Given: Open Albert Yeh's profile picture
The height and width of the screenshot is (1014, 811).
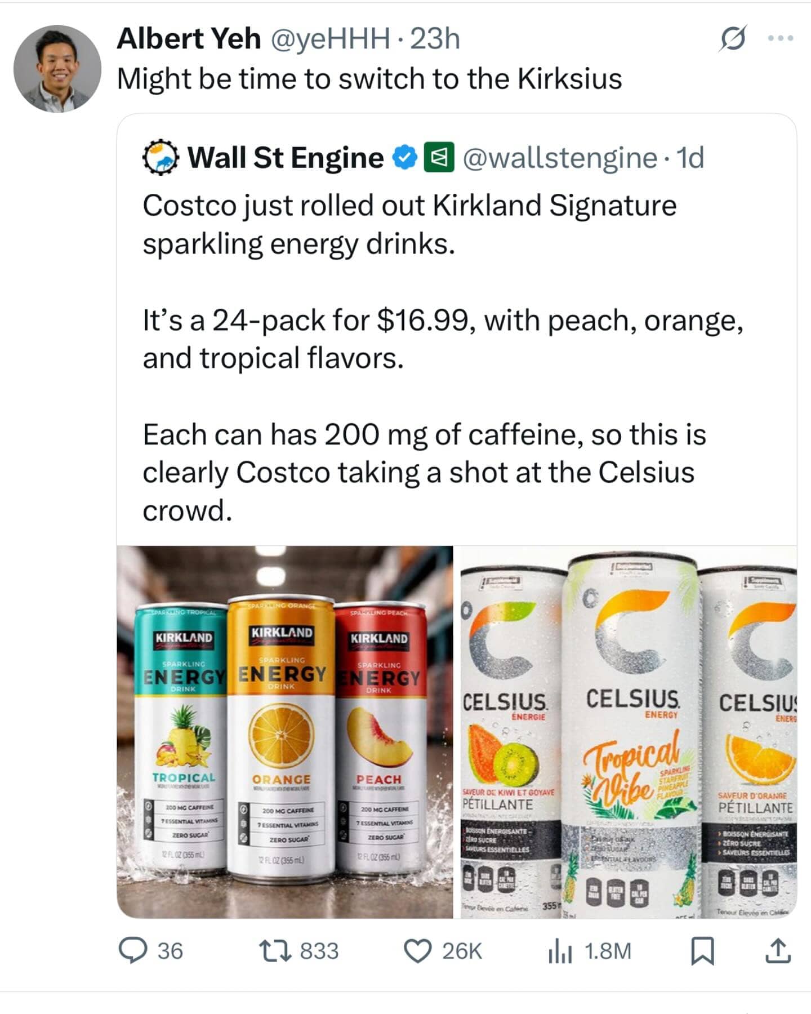Looking at the screenshot, I should pyautogui.click(x=57, y=68).
